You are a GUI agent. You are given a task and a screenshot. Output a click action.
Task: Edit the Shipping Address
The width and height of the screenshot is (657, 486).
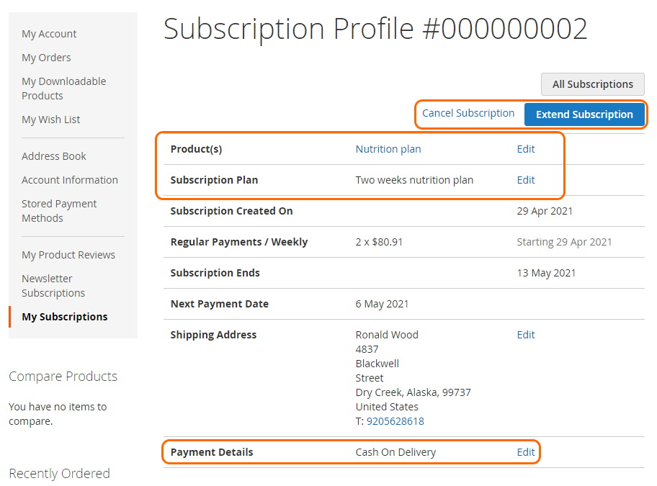[525, 335]
